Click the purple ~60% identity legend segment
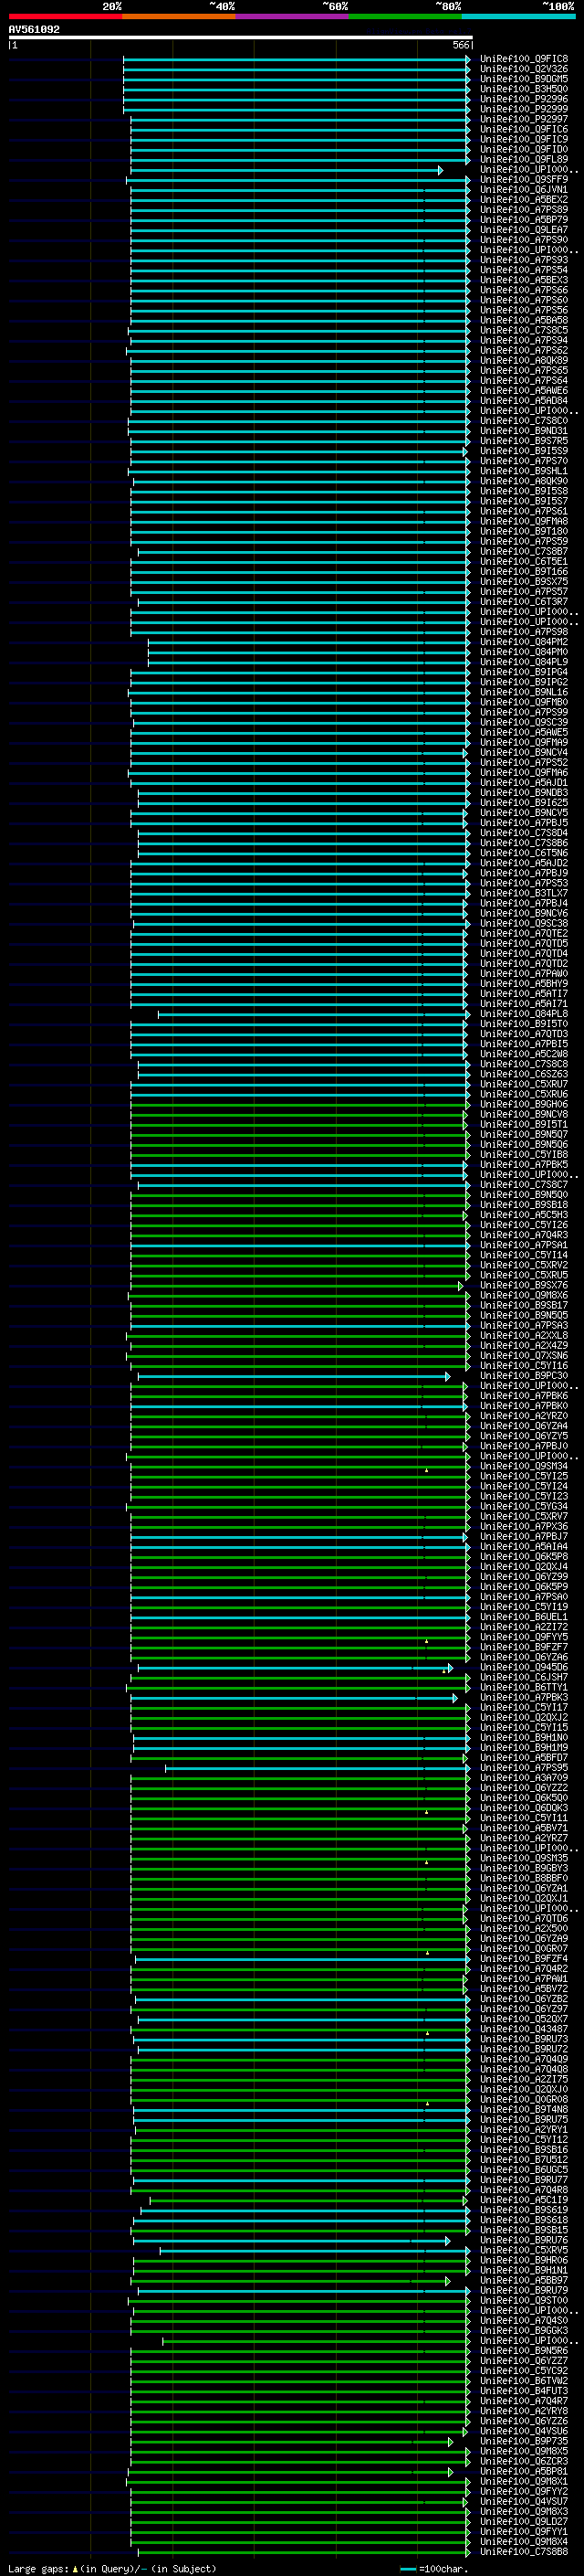The image size is (584, 2576). coord(293,16)
